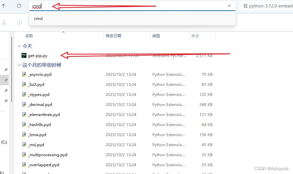Image resolution: width=293 pixels, height=174 pixels.
Task: Click the _lzma.pyd file icon
Action: (x=24, y=134)
